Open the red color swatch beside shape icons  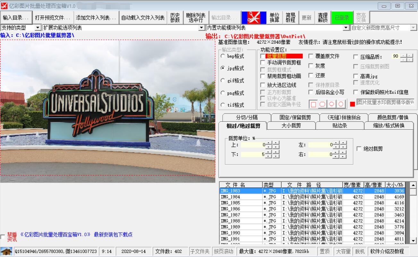pos(352,104)
